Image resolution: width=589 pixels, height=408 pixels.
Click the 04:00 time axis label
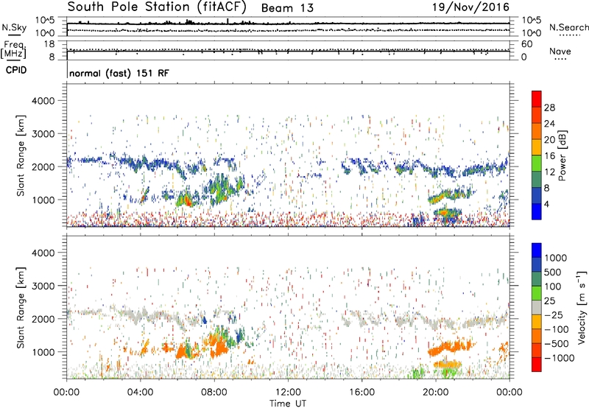click(141, 393)
